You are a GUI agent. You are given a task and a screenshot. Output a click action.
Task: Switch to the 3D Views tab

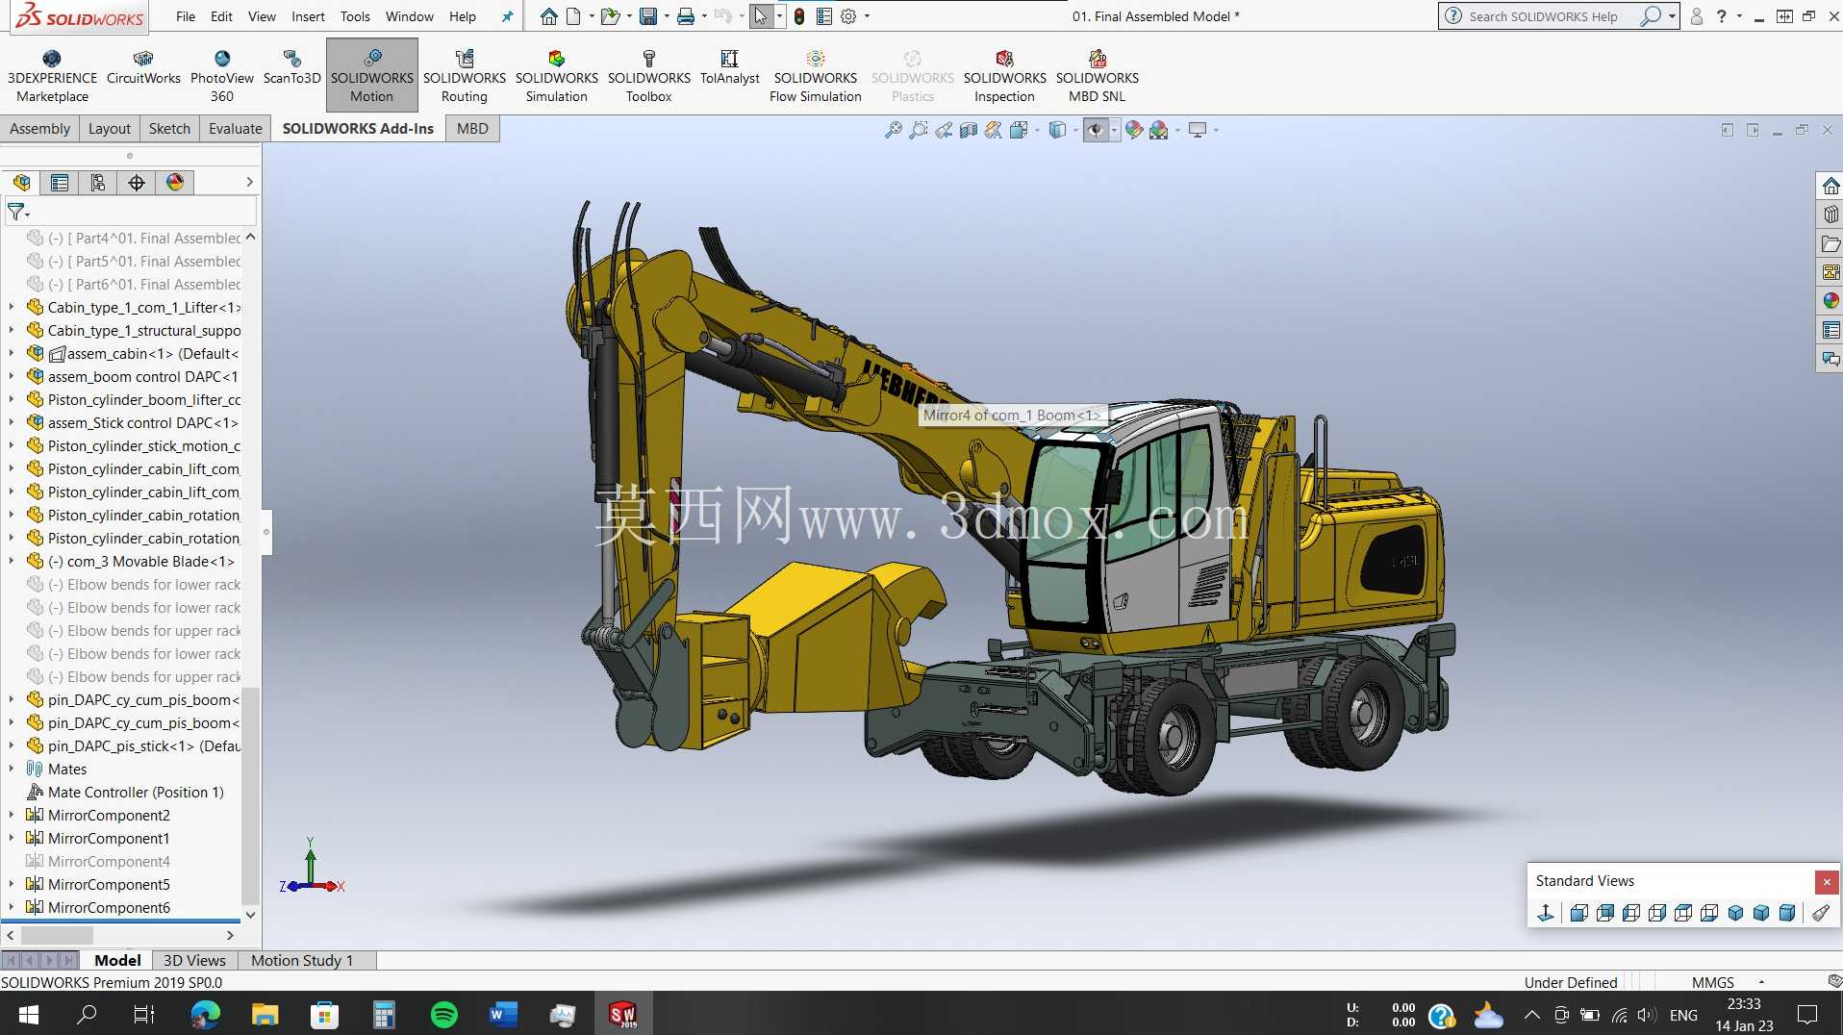coord(194,960)
